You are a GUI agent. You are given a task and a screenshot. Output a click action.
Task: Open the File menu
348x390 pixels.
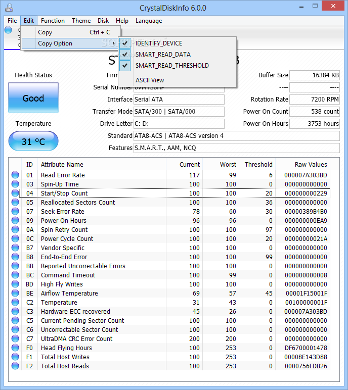pos(12,21)
